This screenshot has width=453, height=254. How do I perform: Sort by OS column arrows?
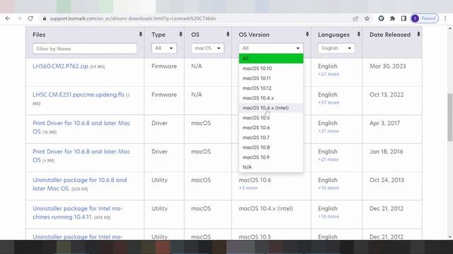click(x=228, y=35)
